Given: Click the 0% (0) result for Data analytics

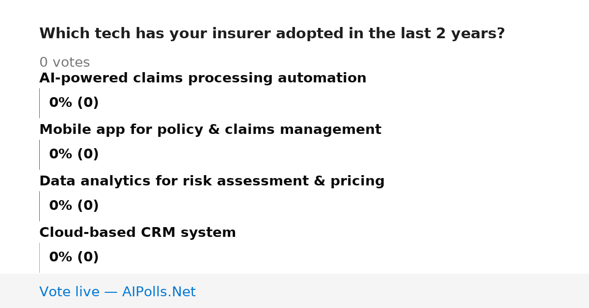Looking at the screenshot, I should 74,206.
